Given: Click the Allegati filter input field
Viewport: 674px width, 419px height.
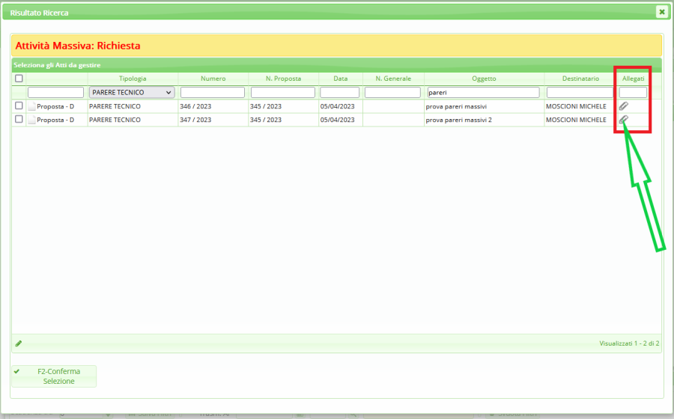Looking at the screenshot, I should click(633, 93).
